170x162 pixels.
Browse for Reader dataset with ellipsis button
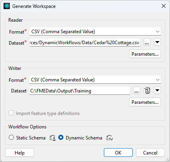[147, 42]
